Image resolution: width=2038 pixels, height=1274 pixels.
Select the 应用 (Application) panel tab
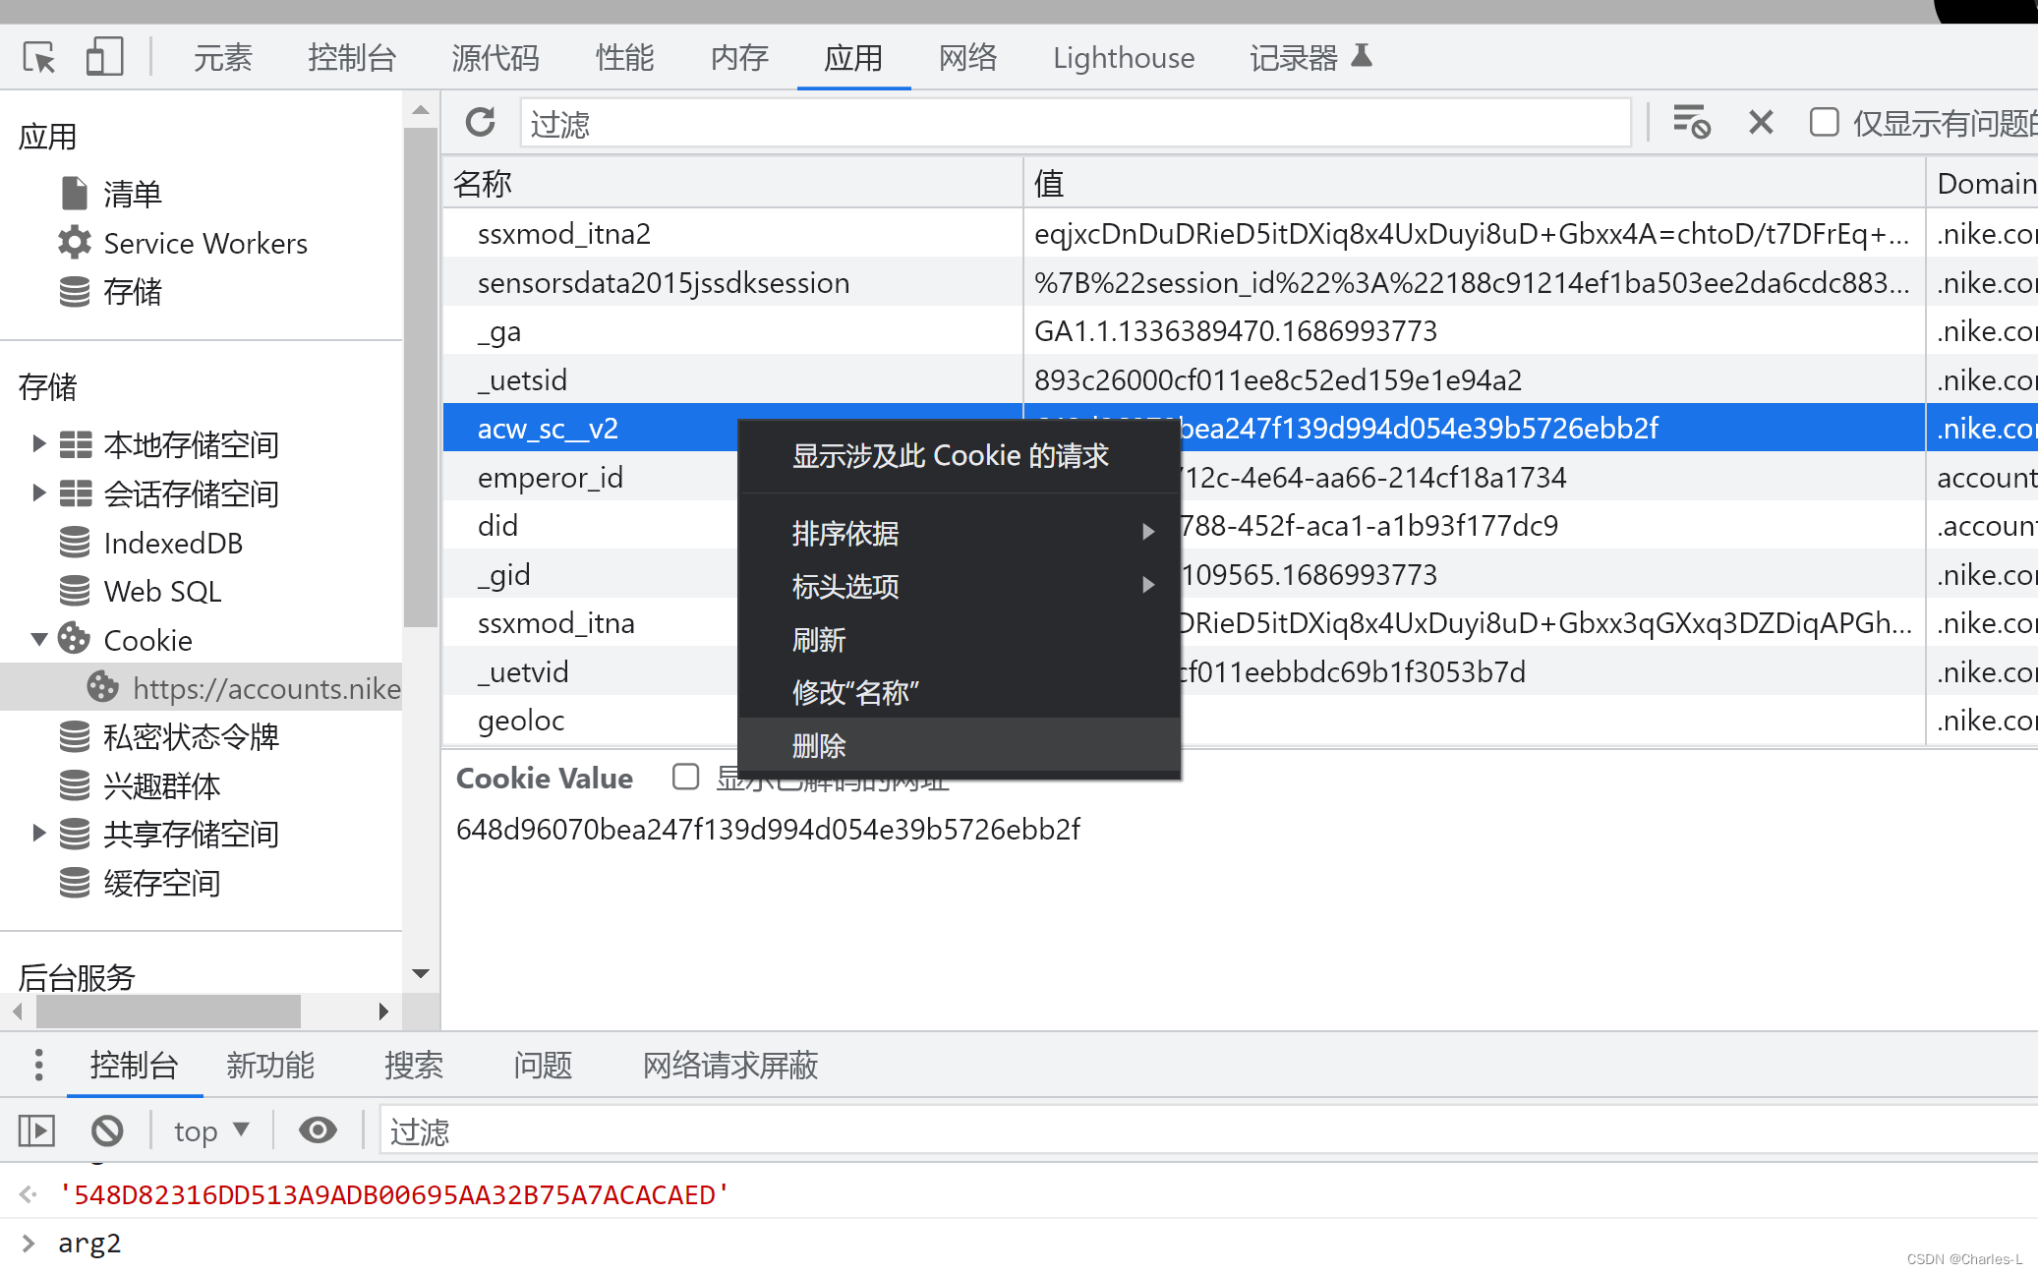854,57
